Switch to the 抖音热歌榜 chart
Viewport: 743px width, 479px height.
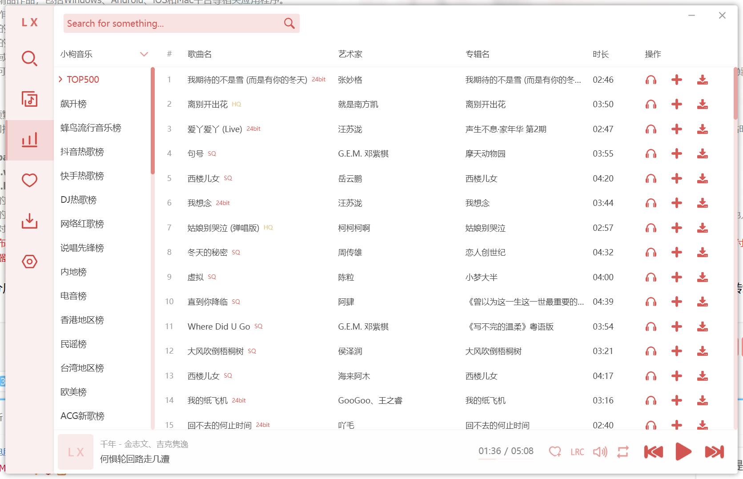[82, 152]
